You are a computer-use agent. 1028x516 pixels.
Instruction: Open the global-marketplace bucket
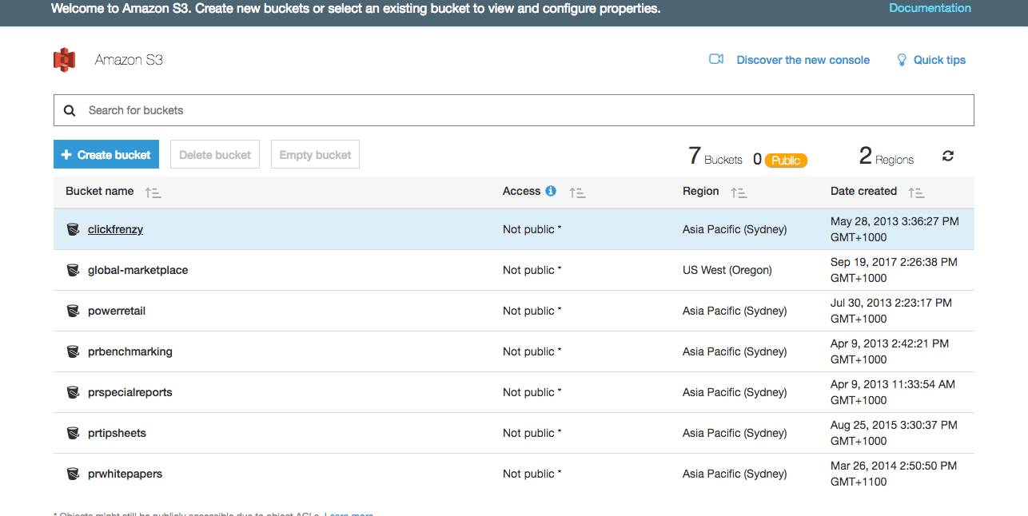[x=137, y=270]
